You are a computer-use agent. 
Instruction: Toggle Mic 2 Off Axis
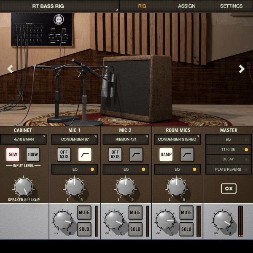(x=115, y=154)
